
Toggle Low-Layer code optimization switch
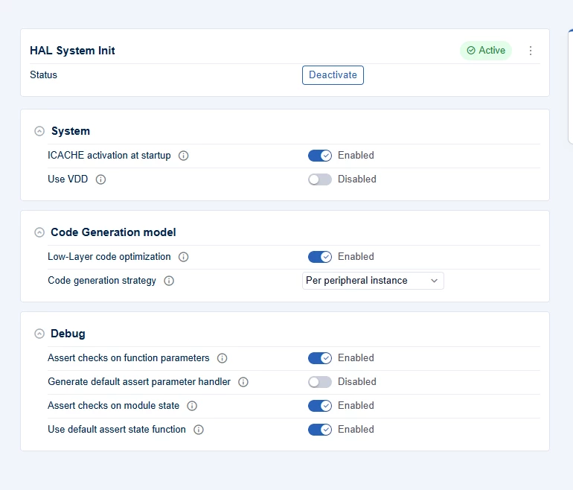[x=320, y=257]
